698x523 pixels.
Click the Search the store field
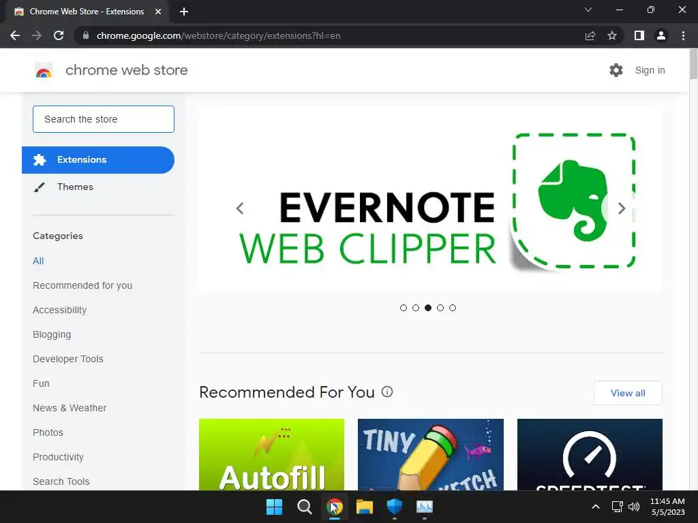(x=104, y=119)
